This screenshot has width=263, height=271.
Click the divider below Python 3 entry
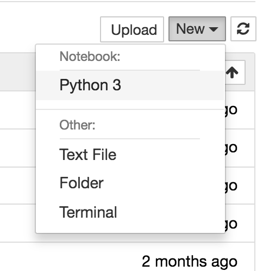point(130,109)
